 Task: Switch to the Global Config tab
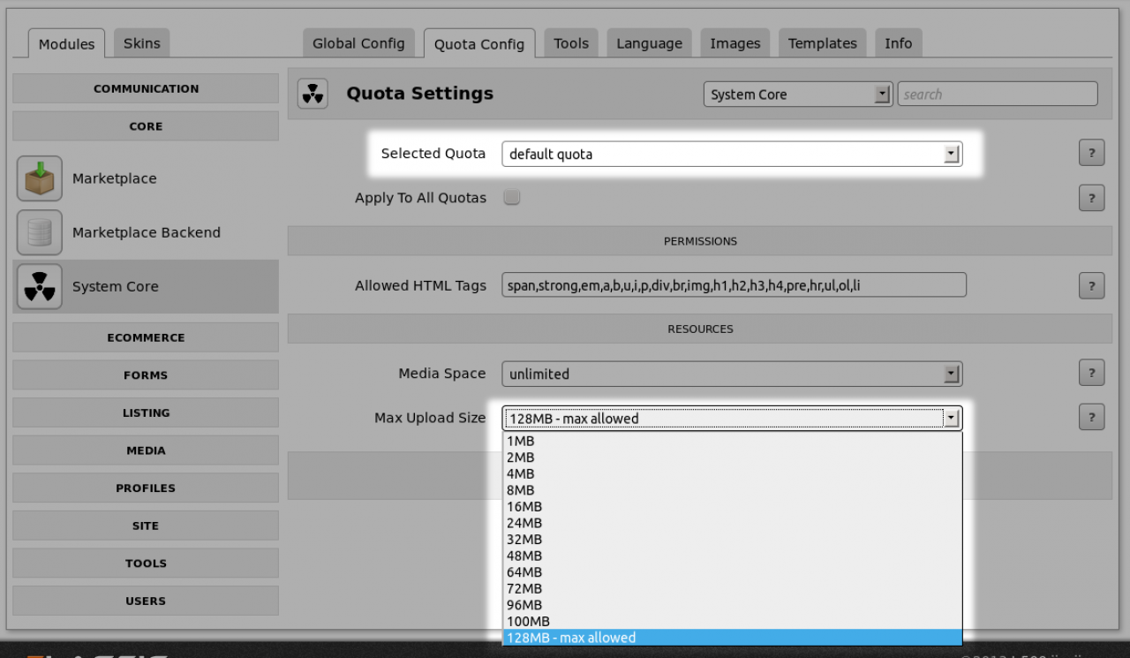(358, 43)
